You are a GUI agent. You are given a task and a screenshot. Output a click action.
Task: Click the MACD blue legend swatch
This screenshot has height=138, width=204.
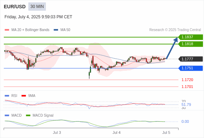tap(7, 116)
